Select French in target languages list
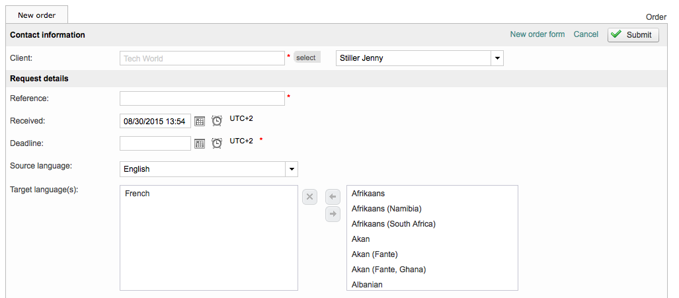Viewport: 679px width, 298px height. (x=138, y=194)
